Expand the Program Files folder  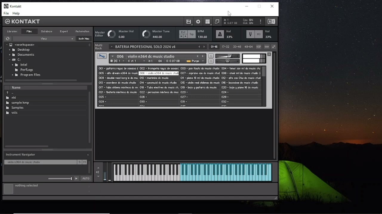13,75
